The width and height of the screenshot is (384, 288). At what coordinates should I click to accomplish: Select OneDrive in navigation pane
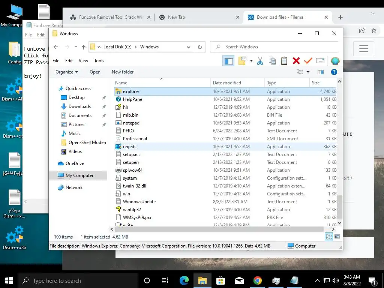(75, 163)
